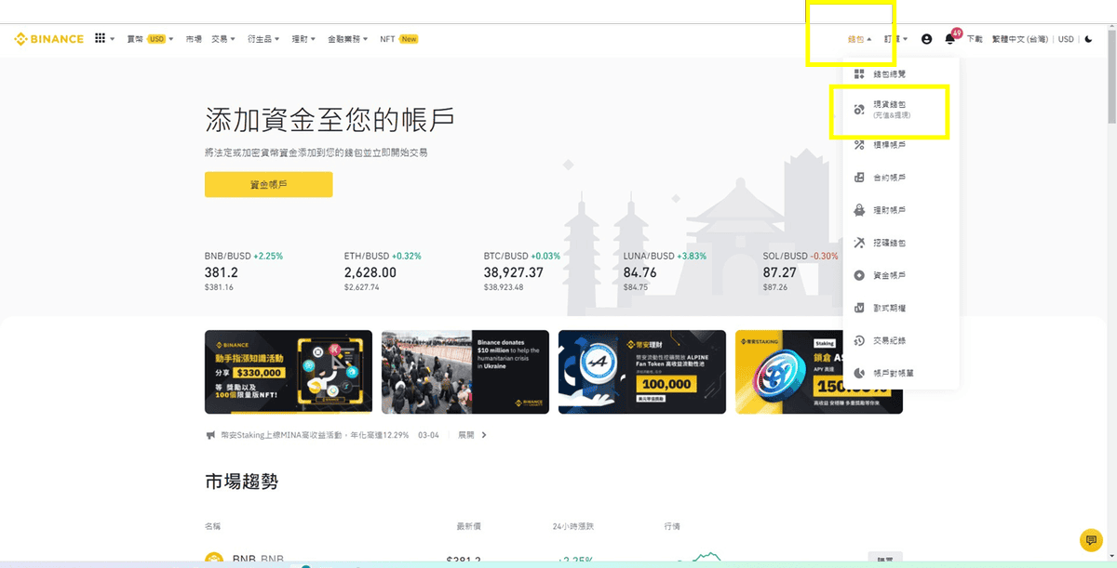
Task: Expand the 衍生品 derivatives dropdown
Action: (263, 39)
